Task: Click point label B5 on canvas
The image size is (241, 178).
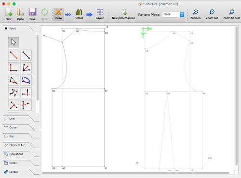Action: coord(78,31)
